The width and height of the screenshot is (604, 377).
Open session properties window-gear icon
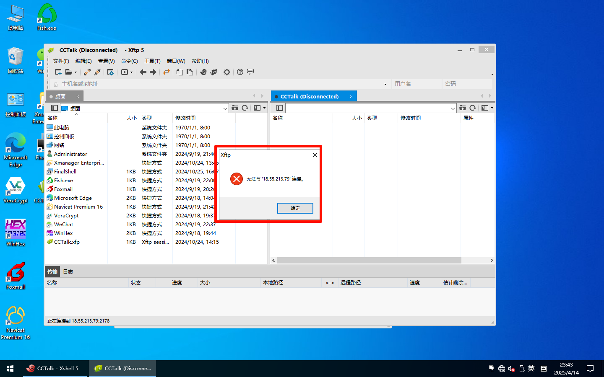click(110, 72)
